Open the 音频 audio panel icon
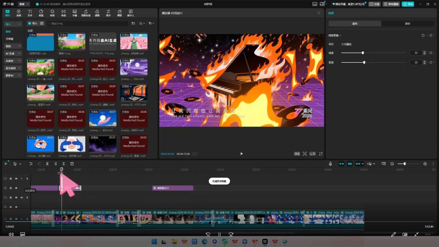439x247 pixels. (19, 13)
